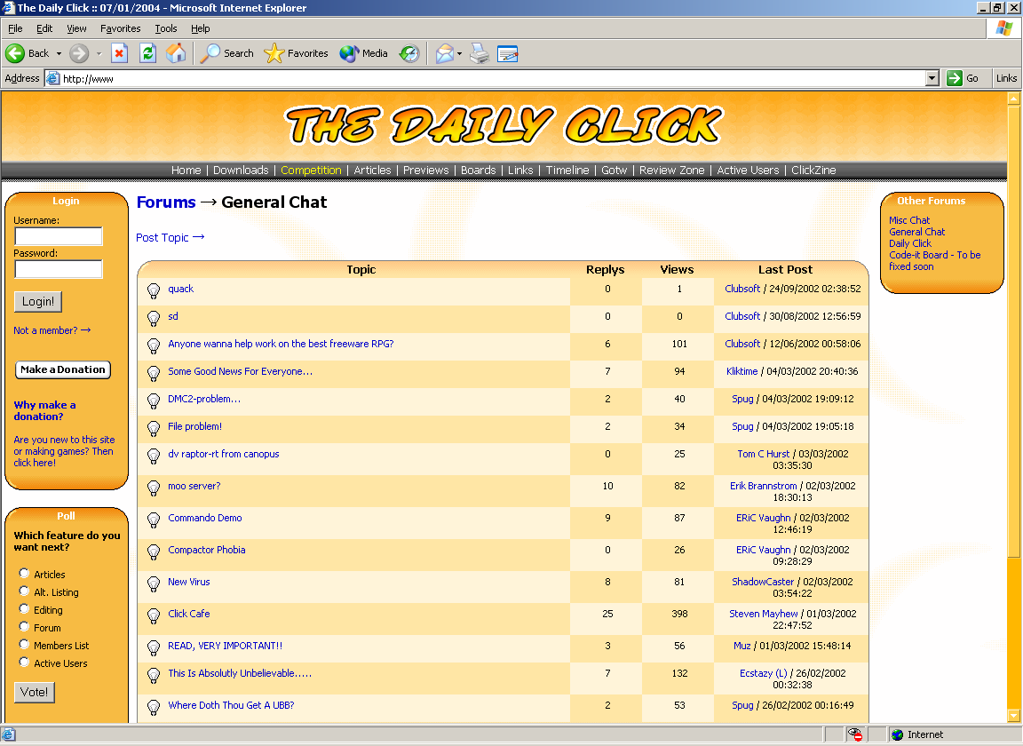
Task: Select the Alt. Listing poll option
Action: click(x=24, y=591)
